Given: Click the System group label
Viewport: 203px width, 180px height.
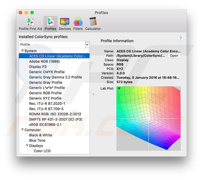Looking at the screenshot, I should coord(30,51).
